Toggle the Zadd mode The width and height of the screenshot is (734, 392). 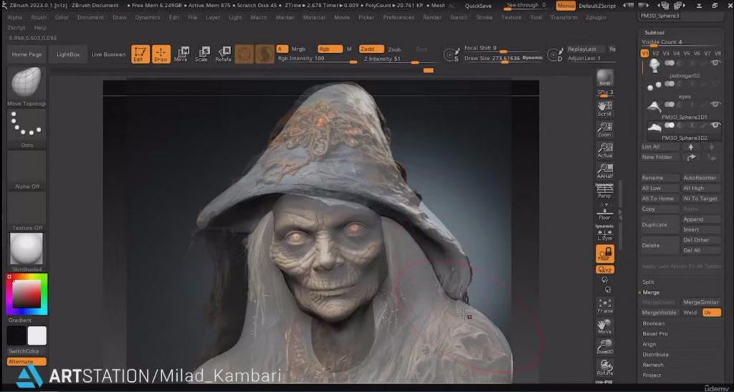(x=371, y=49)
